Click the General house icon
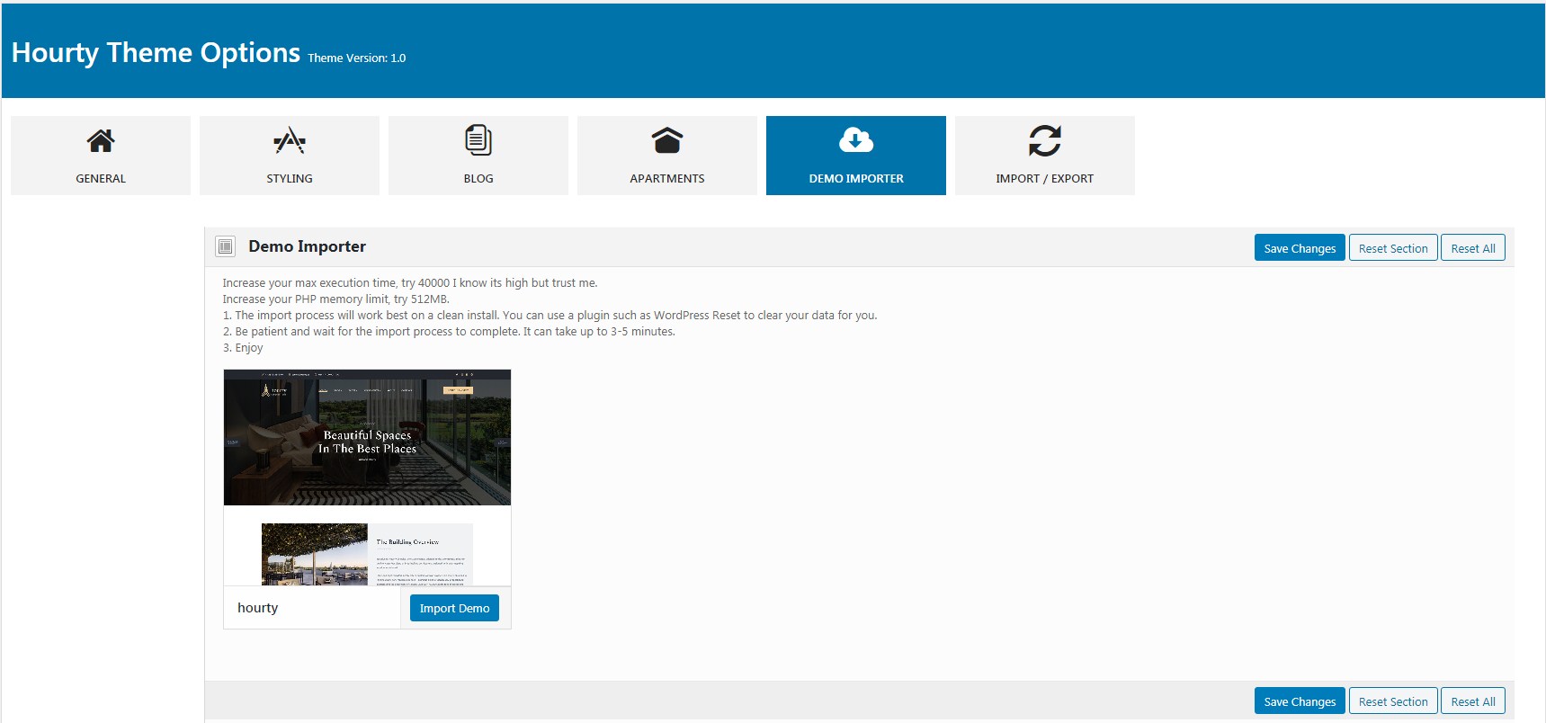This screenshot has width=1546, height=723. click(x=101, y=141)
